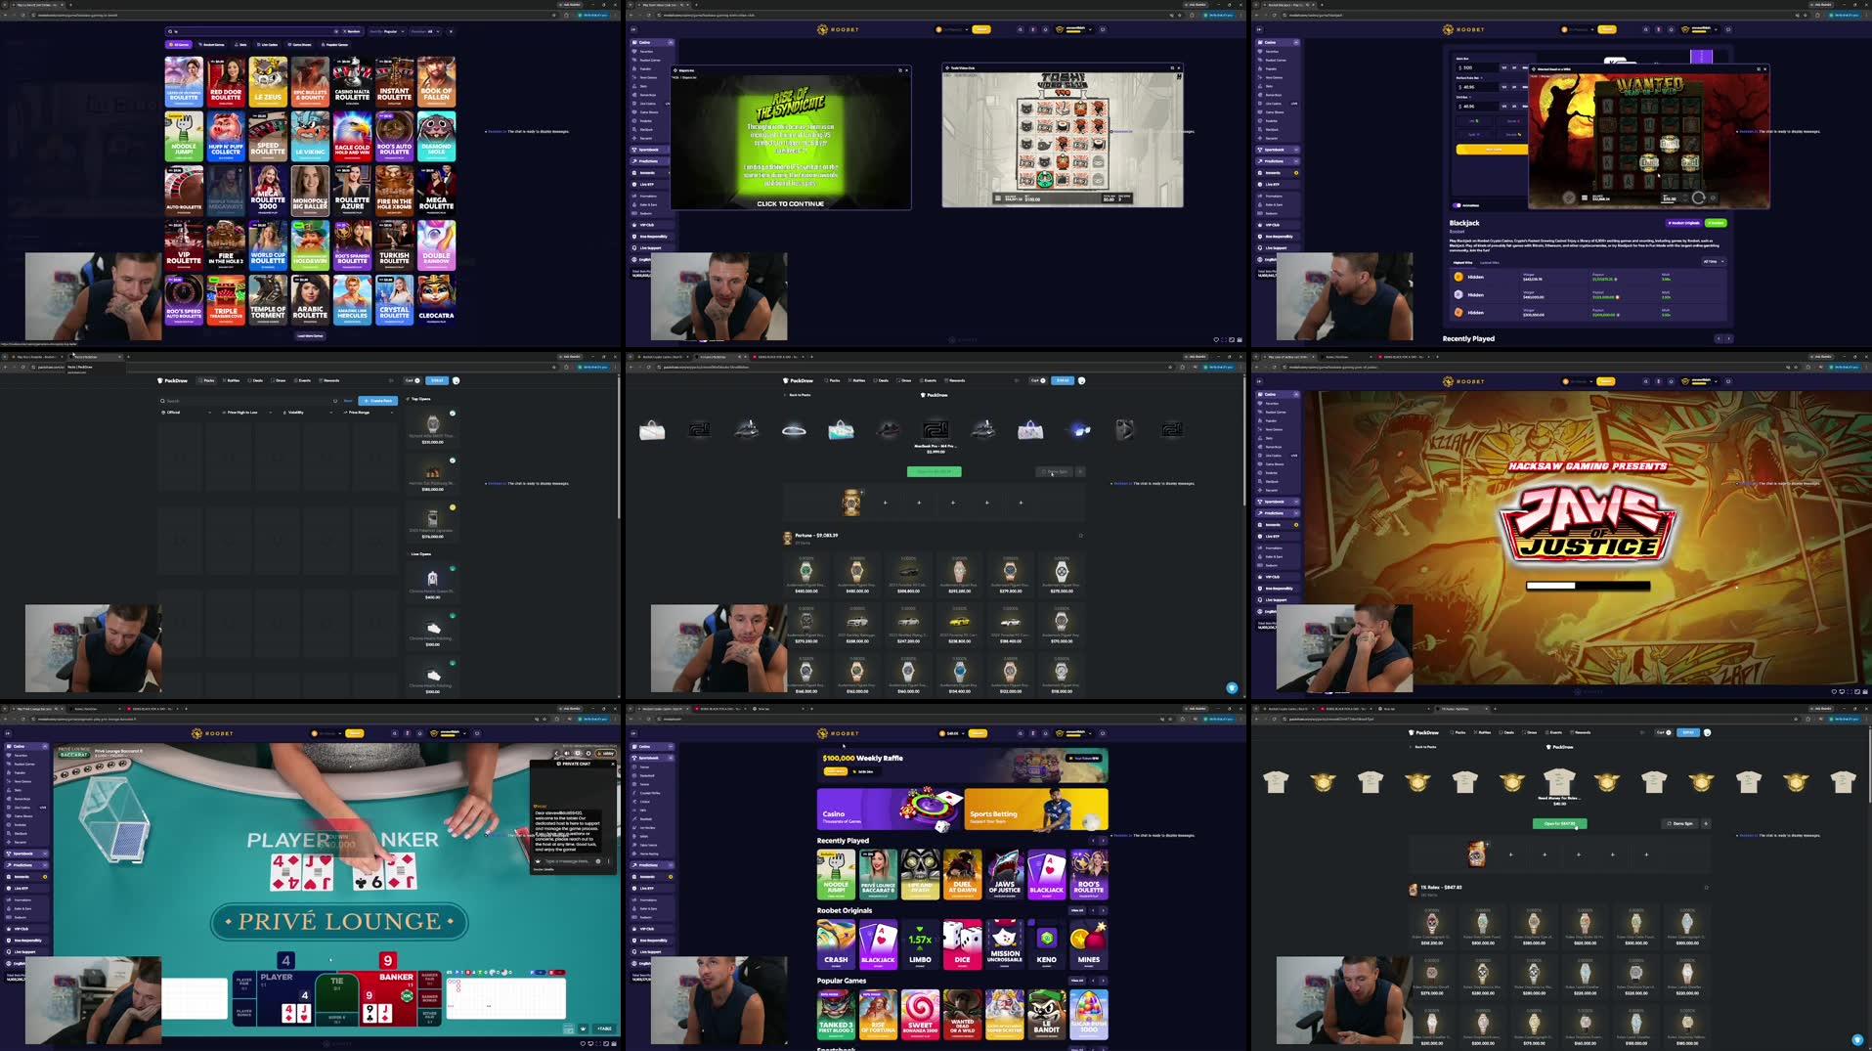This screenshot has width=1872, height=1051.
Task: Open the Sort By Popular dropdown
Action: (x=388, y=31)
